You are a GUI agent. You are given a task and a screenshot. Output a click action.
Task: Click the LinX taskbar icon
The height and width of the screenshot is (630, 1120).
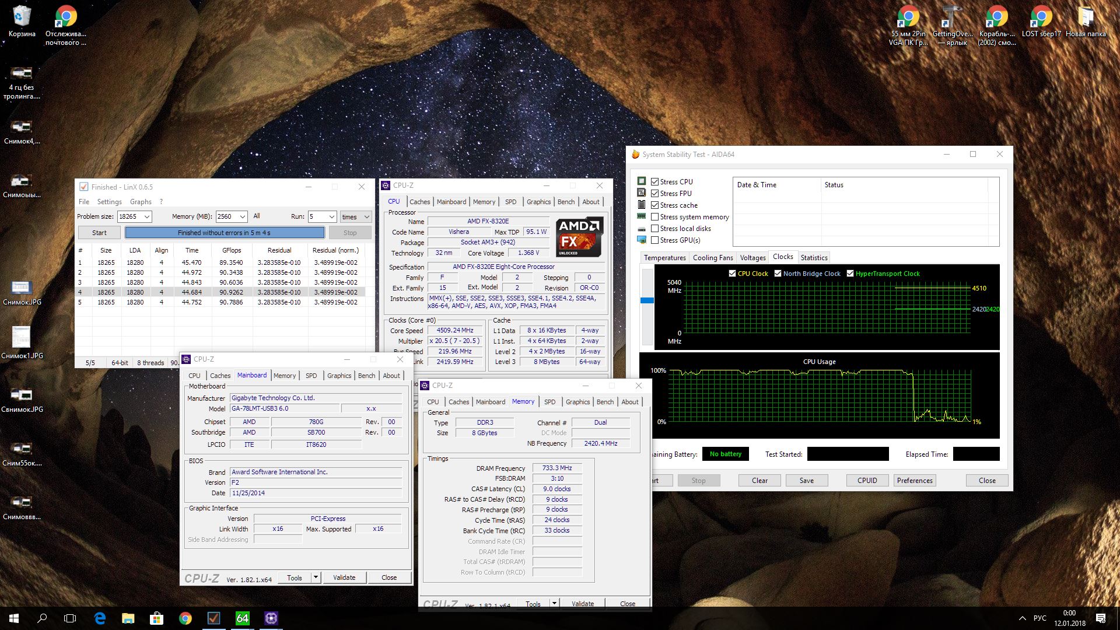coord(213,618)
